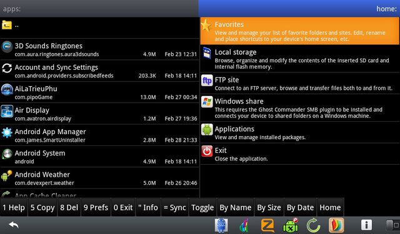Screen dimensions: 400x234
Task: Open the Local storage entry
Action: (x=300, y=59)
